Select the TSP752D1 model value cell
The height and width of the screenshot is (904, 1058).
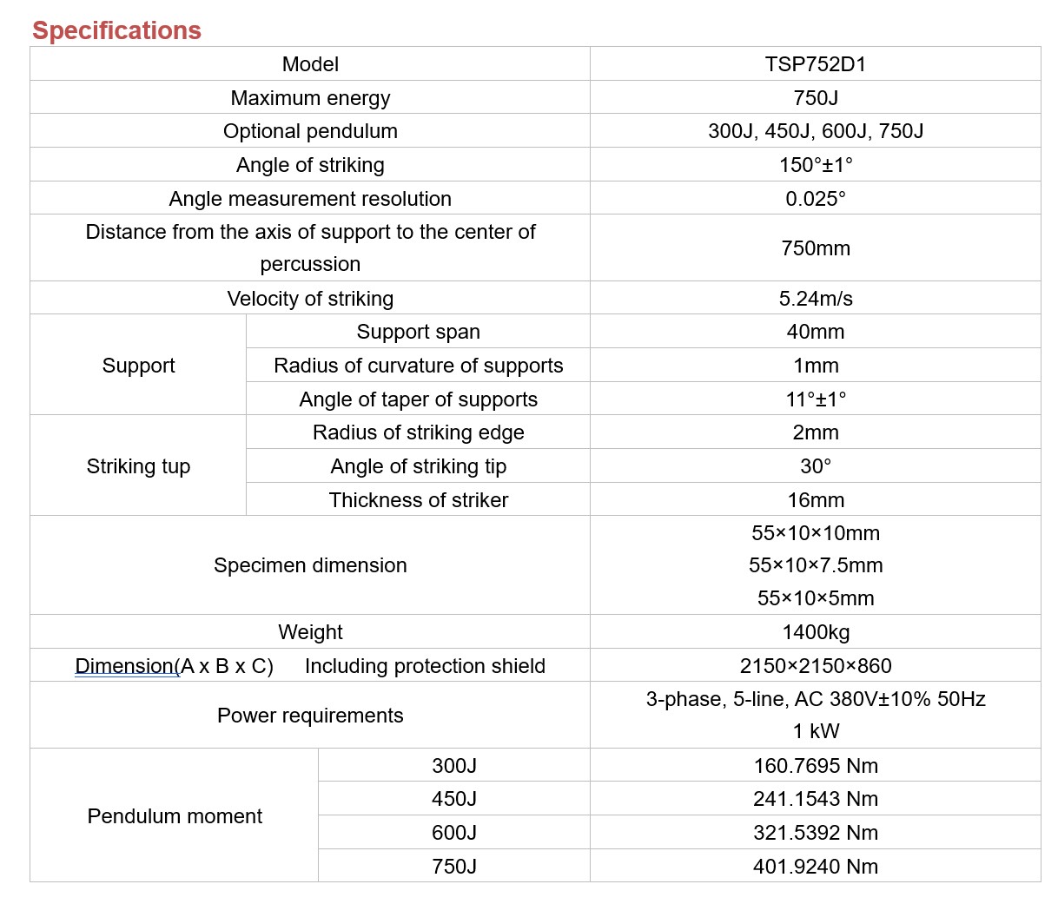tap(815, 64)
